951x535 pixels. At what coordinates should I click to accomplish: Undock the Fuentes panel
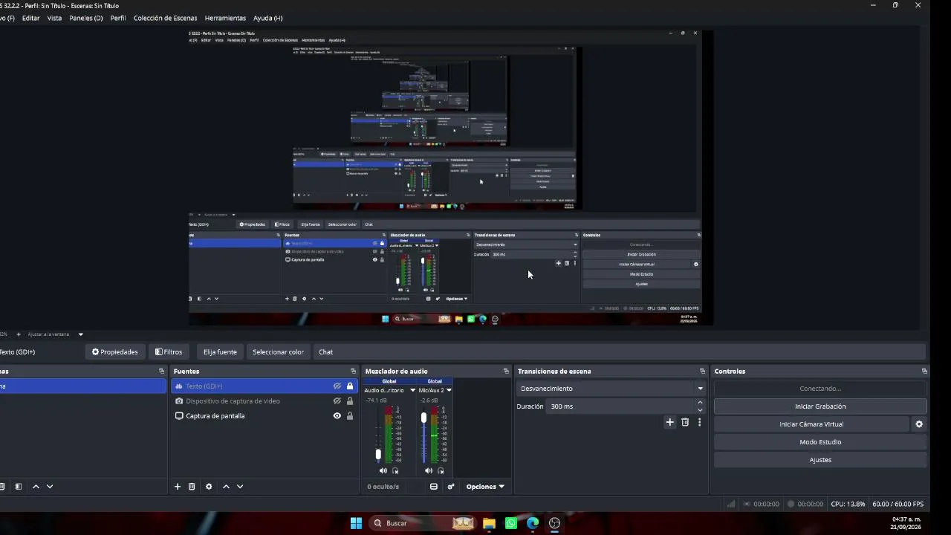pos(353,372)
